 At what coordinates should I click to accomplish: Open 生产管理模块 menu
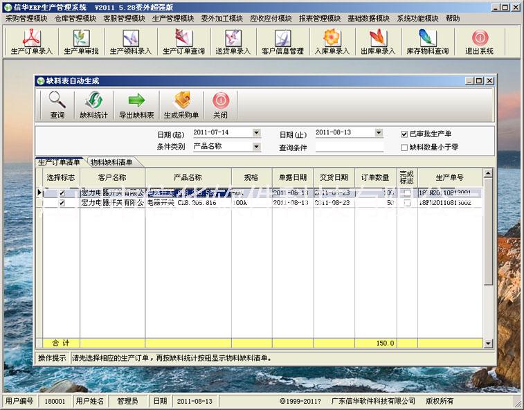pos(173,19)
